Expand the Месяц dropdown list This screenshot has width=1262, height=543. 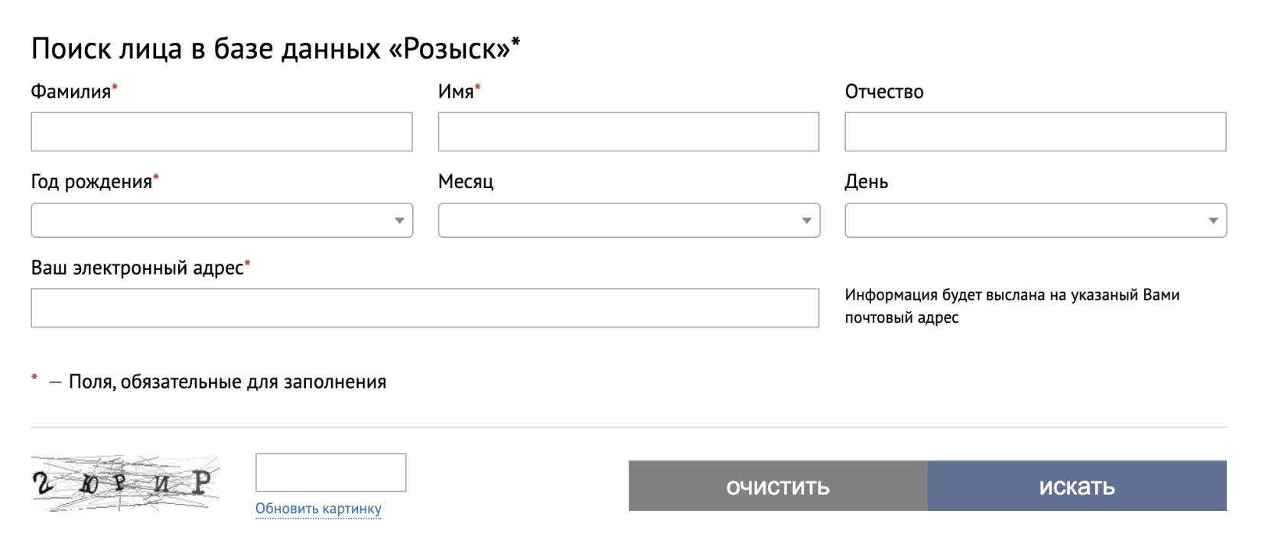pos(628,220)
